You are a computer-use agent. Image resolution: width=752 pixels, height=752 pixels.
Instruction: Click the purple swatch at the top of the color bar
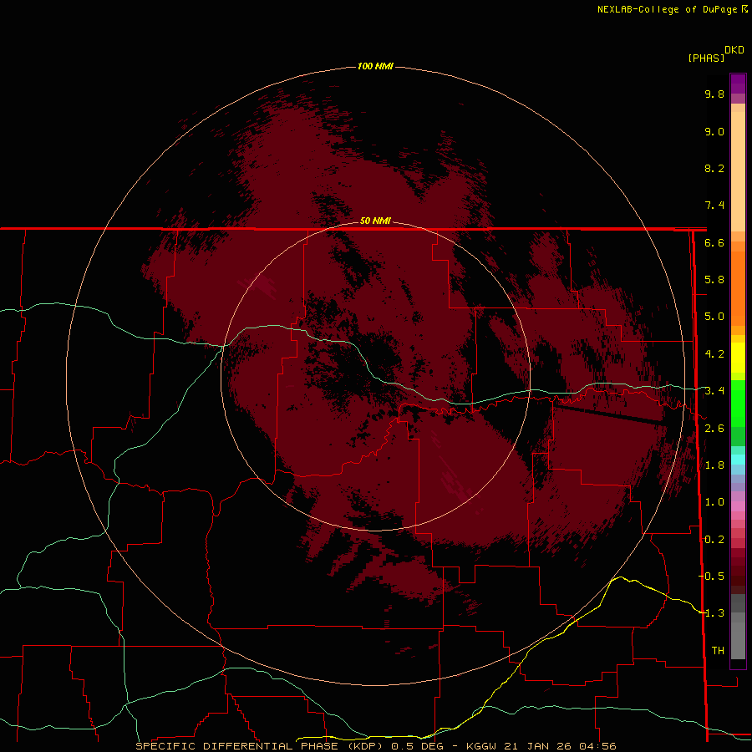point(738,84)
